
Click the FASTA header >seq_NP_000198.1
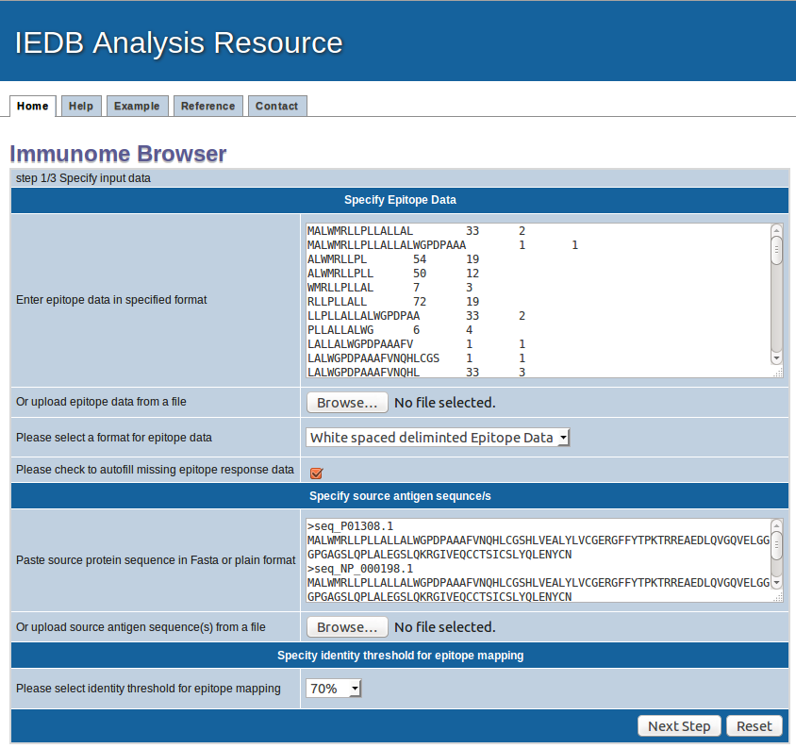[360, 569]
